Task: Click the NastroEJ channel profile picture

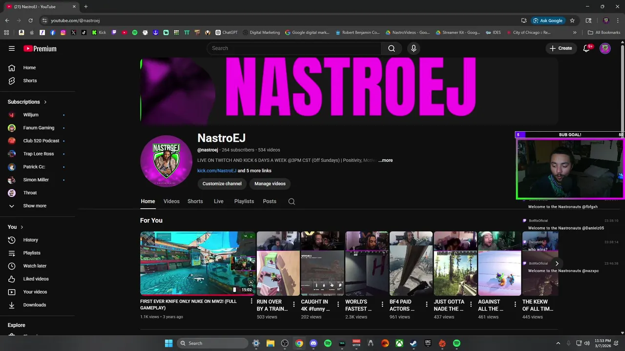Action: click(166, 161)
